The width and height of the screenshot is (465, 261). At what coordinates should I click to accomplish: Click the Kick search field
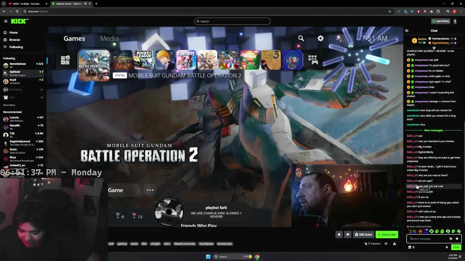(x=232, y=21)
